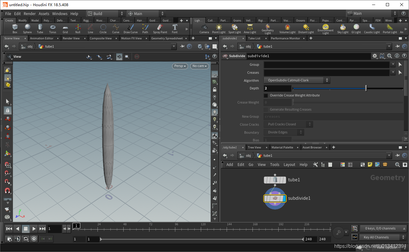
Task: Switch to the Geometry Spreadsheet tab
Action: point(167,38)
